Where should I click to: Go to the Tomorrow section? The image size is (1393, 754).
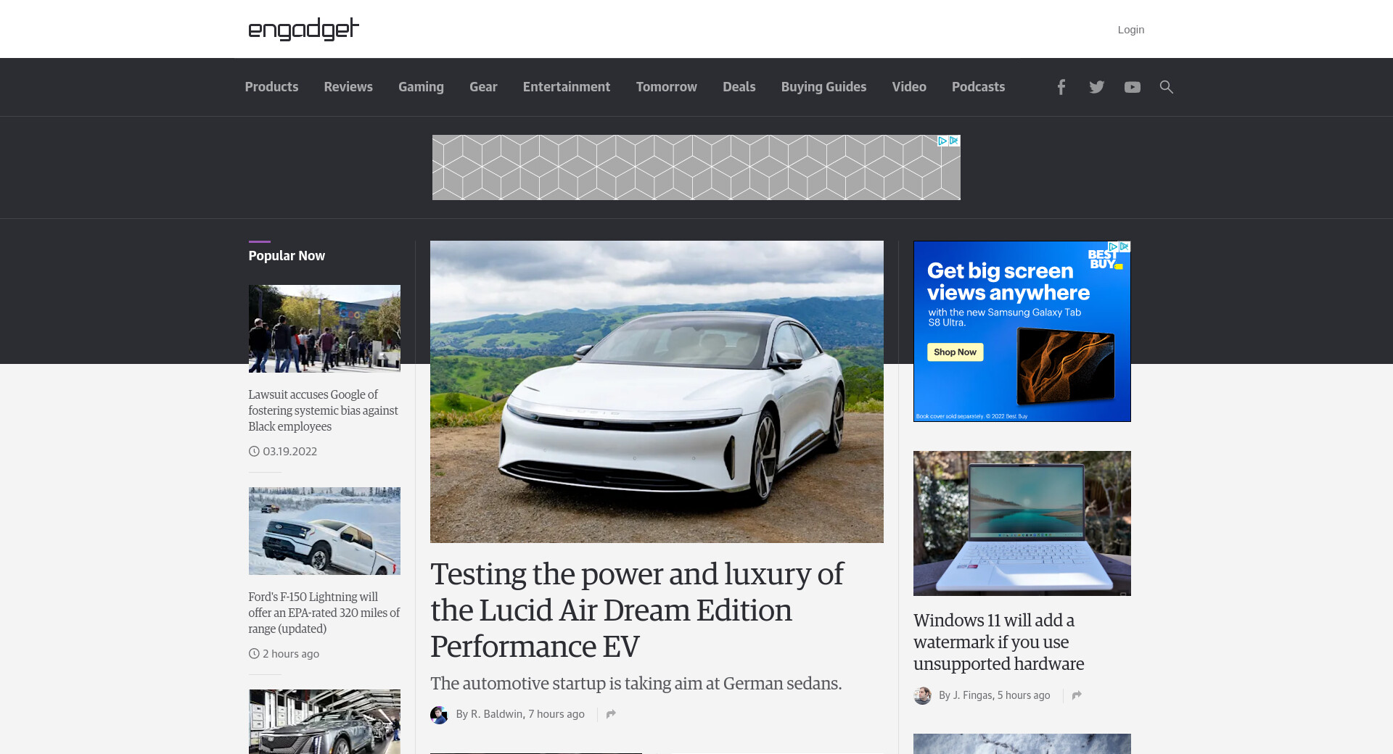(667, 87)
